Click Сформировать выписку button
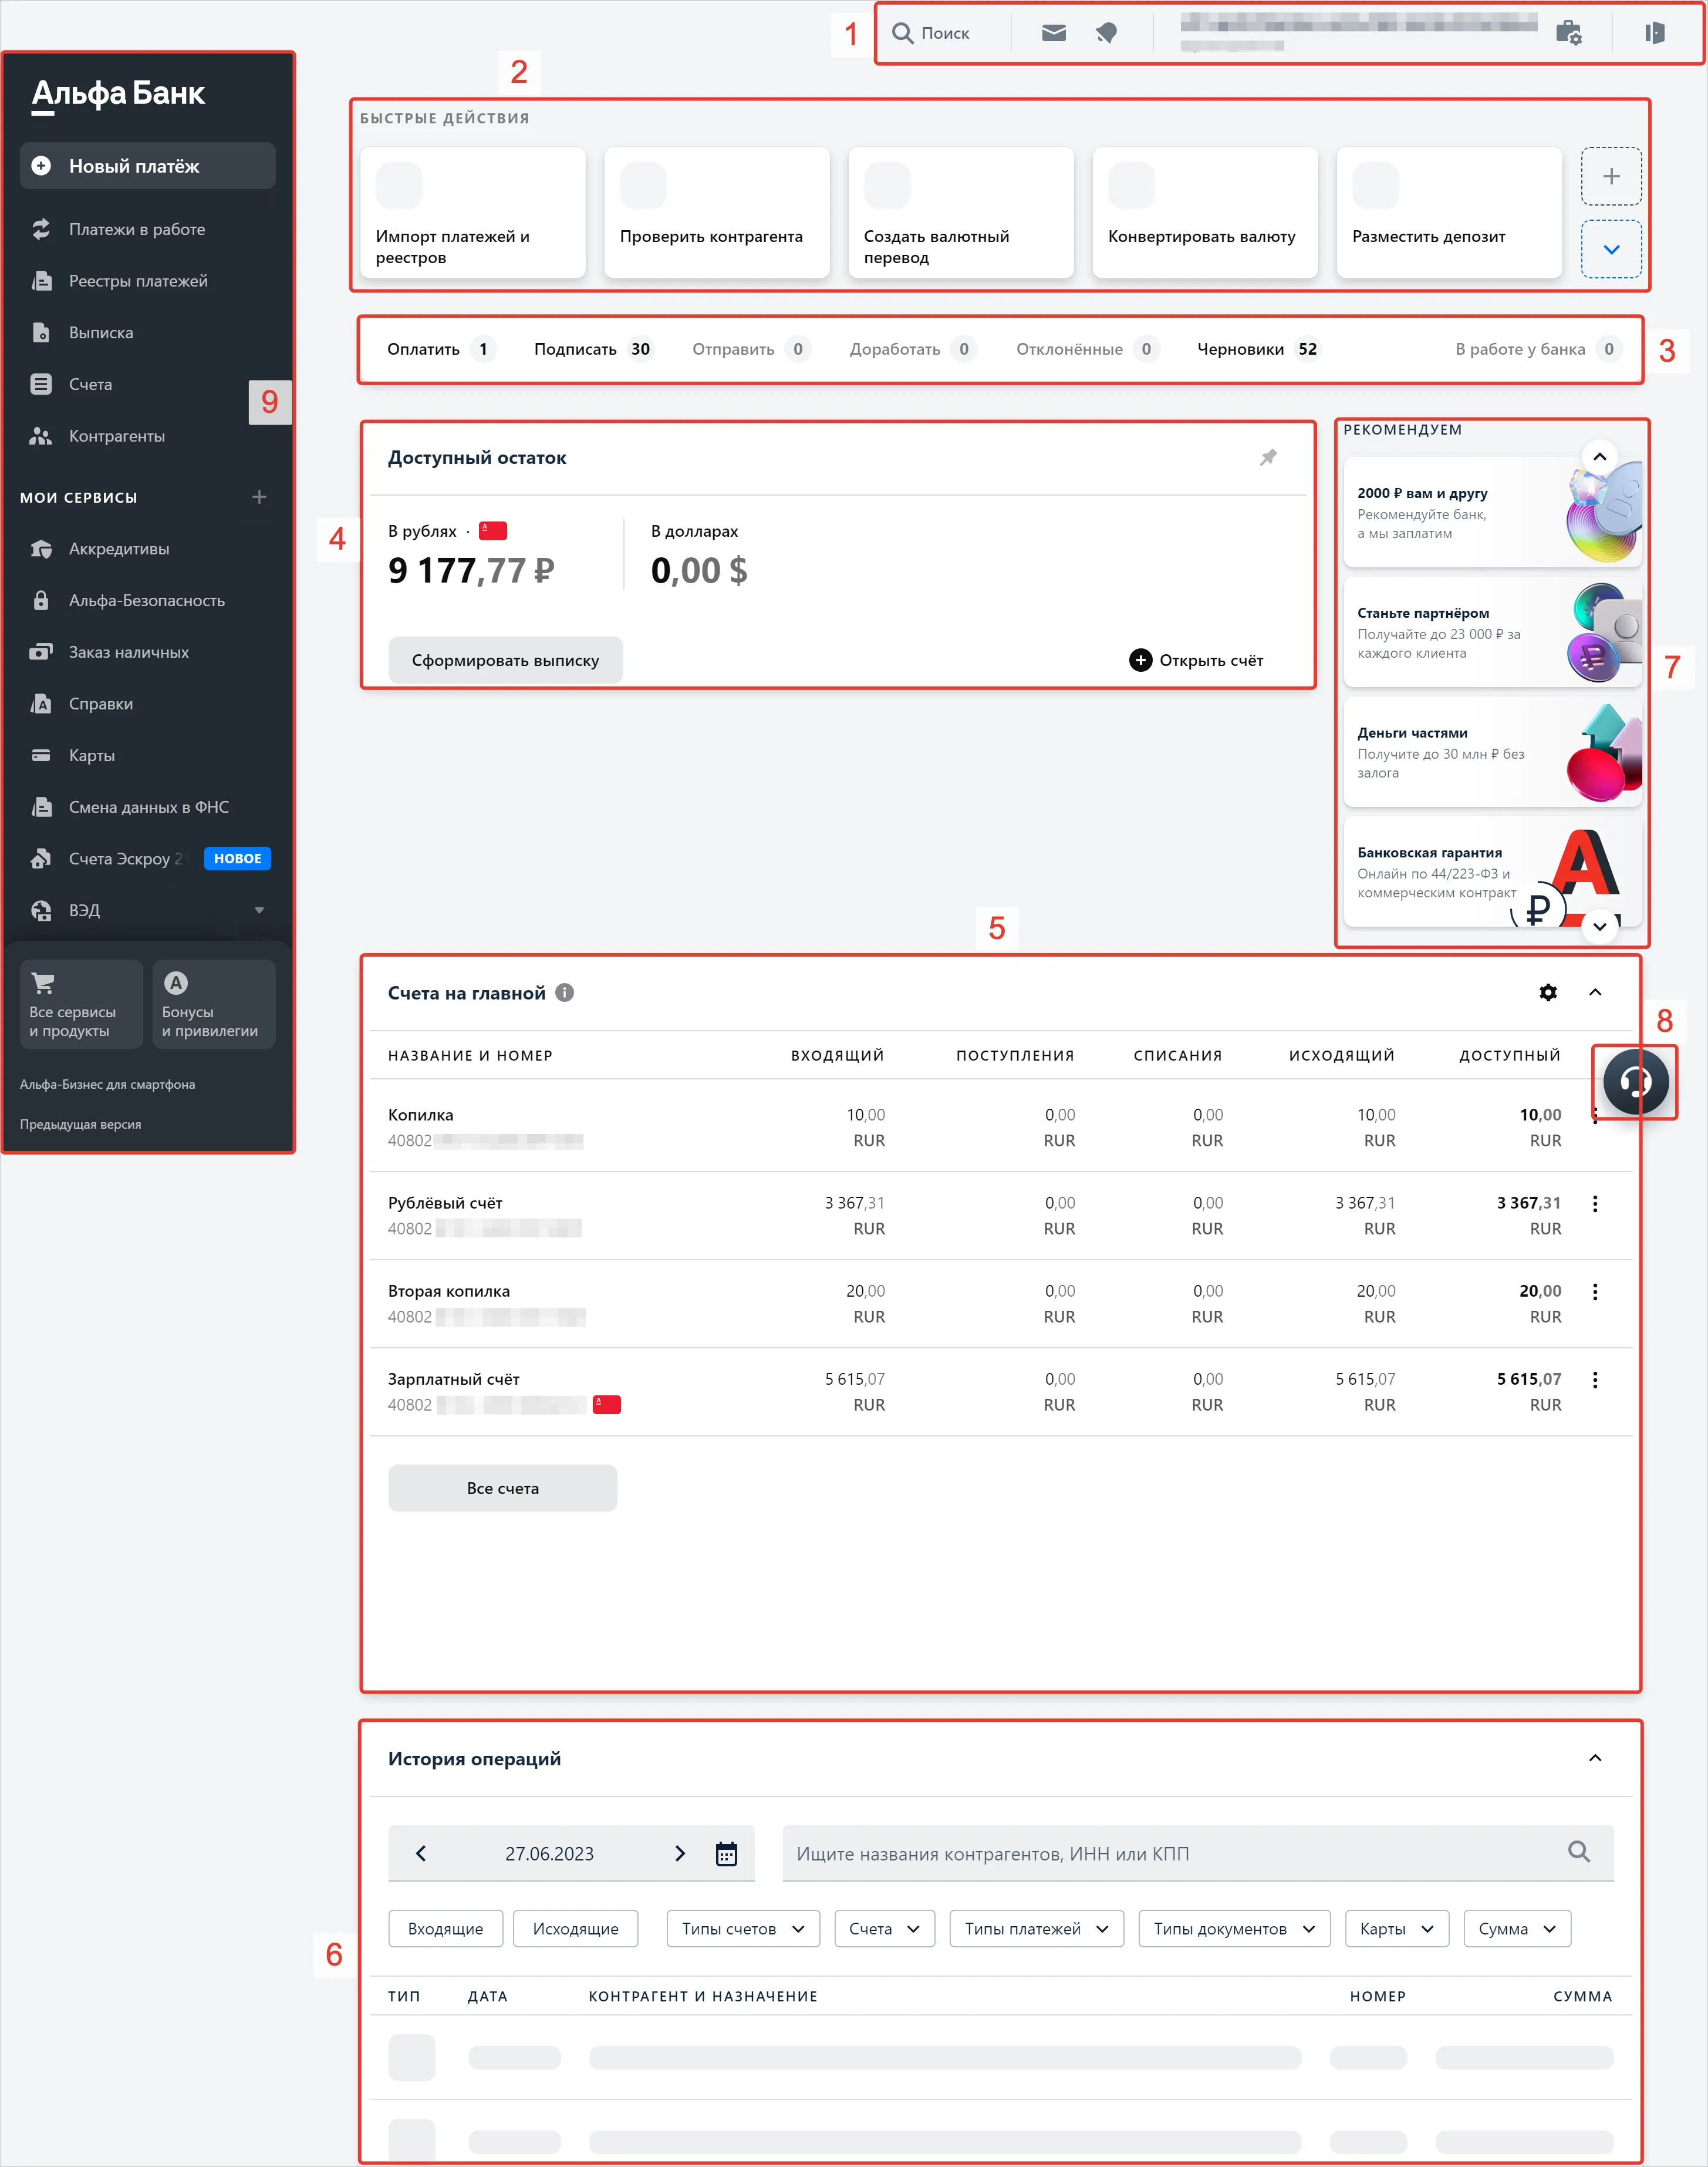Viewport: 1708px width, 2167px height. 505,660
